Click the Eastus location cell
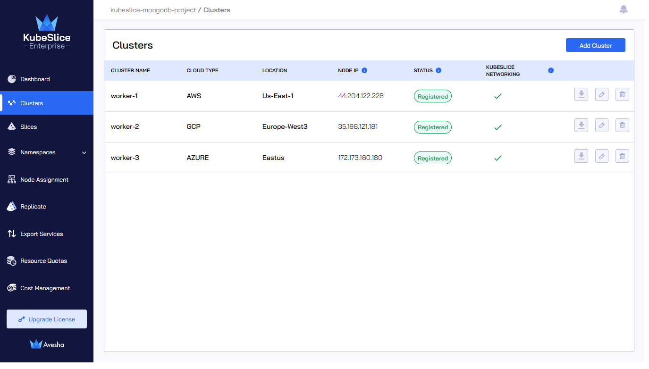This screenshot has height=369, width=649. click(273, 158)
